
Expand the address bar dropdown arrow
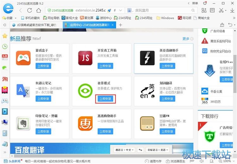point(120,10)
